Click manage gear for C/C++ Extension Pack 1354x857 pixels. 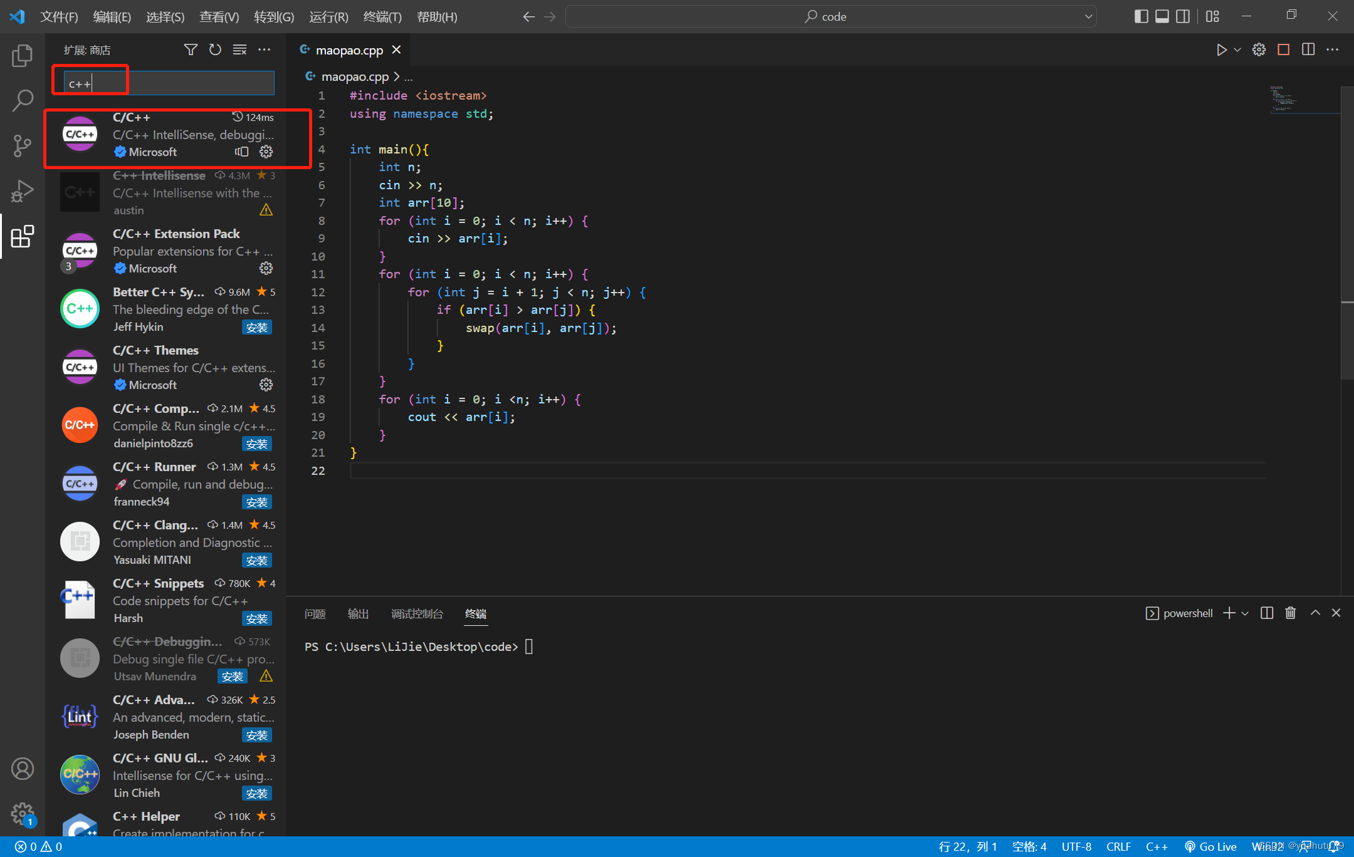click(266, 268)
